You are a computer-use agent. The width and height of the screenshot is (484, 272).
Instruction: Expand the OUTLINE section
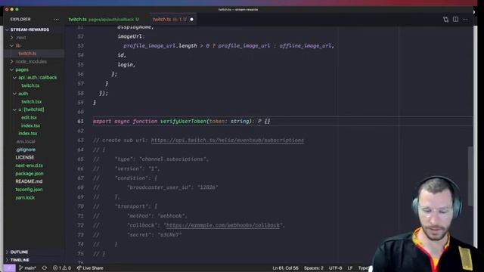coord(19,252)
